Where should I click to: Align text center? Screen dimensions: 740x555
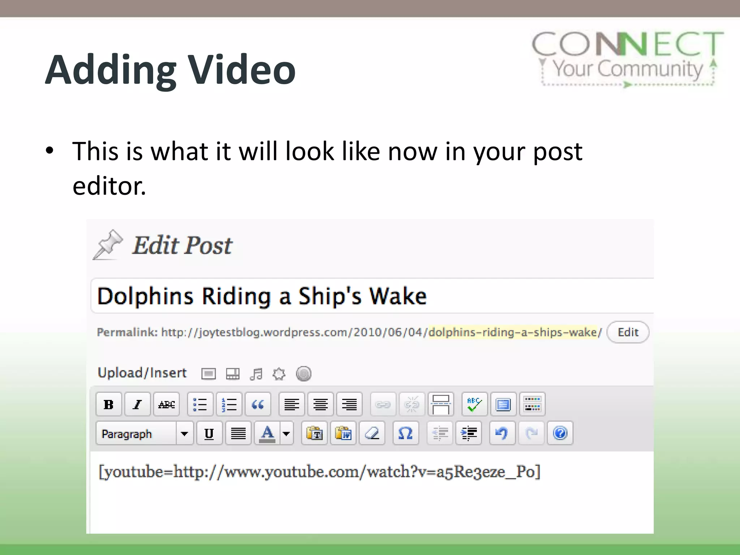point(320,404)
